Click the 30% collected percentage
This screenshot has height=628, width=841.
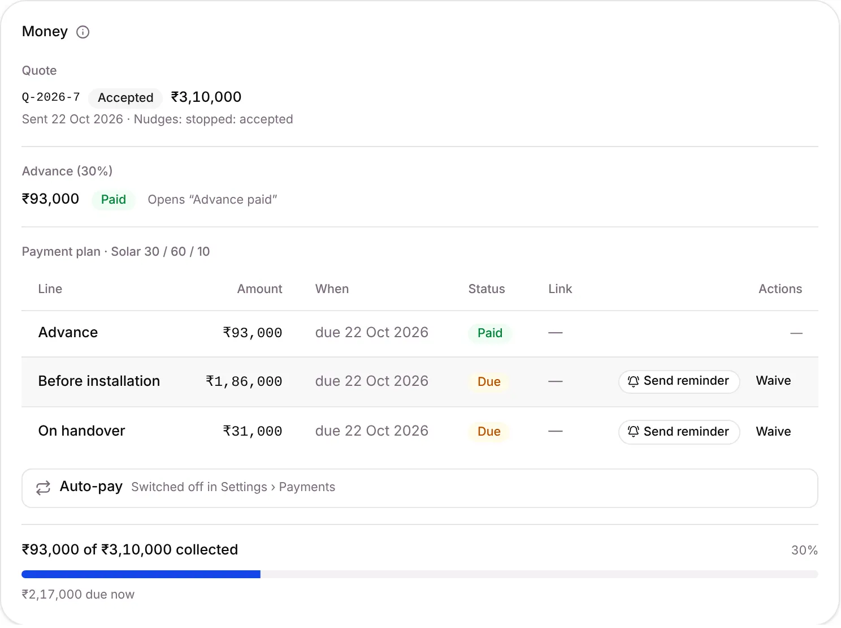coord(804,550)
